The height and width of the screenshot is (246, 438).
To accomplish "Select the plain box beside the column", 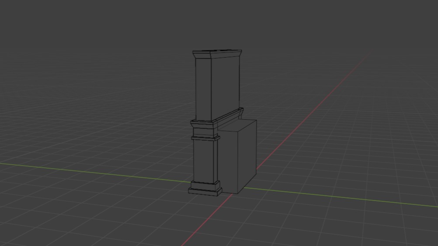I will pyautogui.click(x=237, y=156).
